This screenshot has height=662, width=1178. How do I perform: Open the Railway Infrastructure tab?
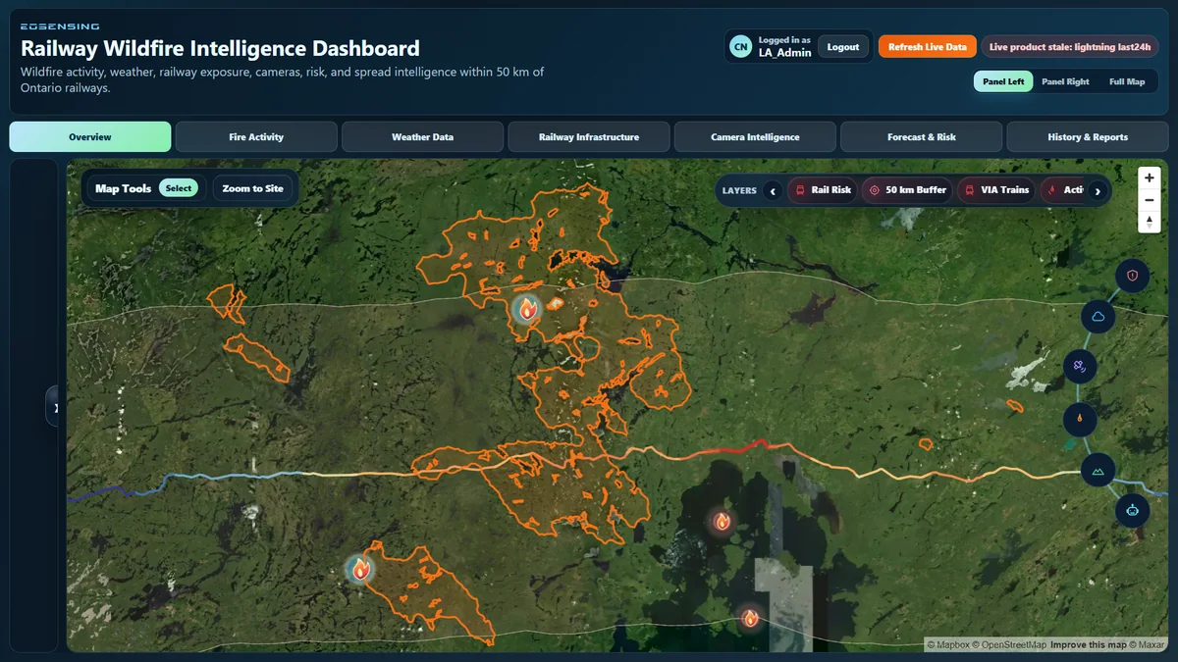coord(589,137)
